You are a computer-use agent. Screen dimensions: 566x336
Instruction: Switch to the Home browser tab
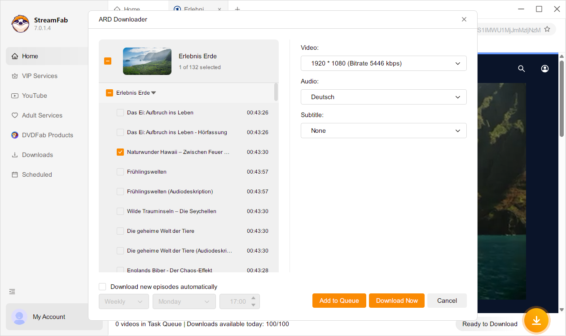(x=132, y=9)
